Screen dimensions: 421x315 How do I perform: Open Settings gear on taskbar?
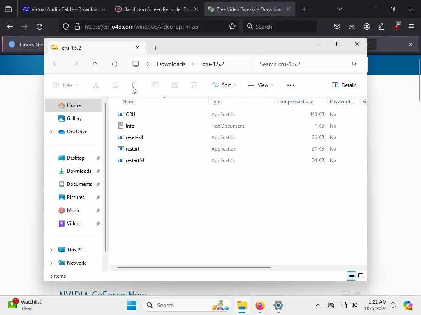278,305
